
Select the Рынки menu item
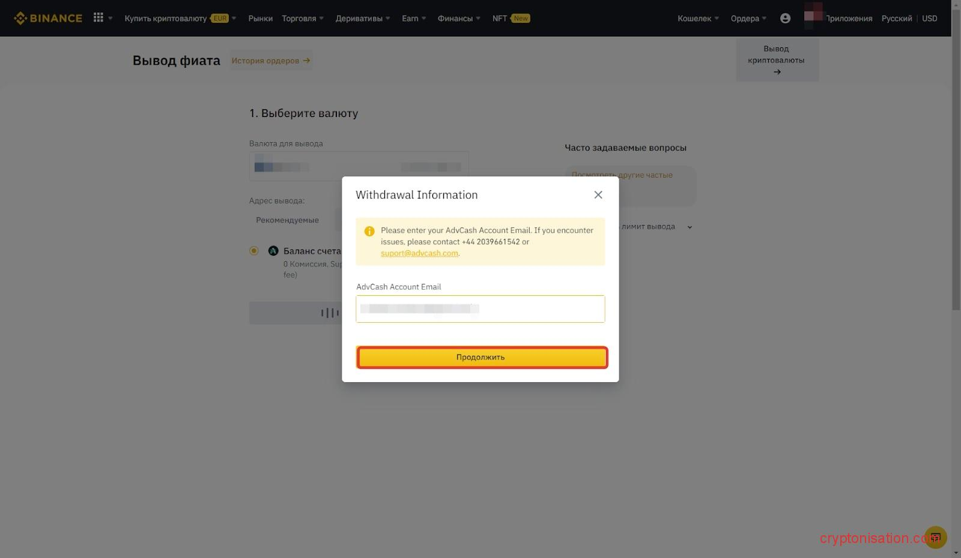click(260, 18)
